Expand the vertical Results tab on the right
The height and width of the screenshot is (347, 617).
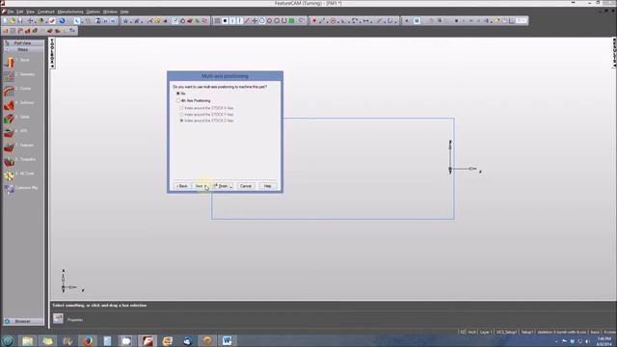614,53
